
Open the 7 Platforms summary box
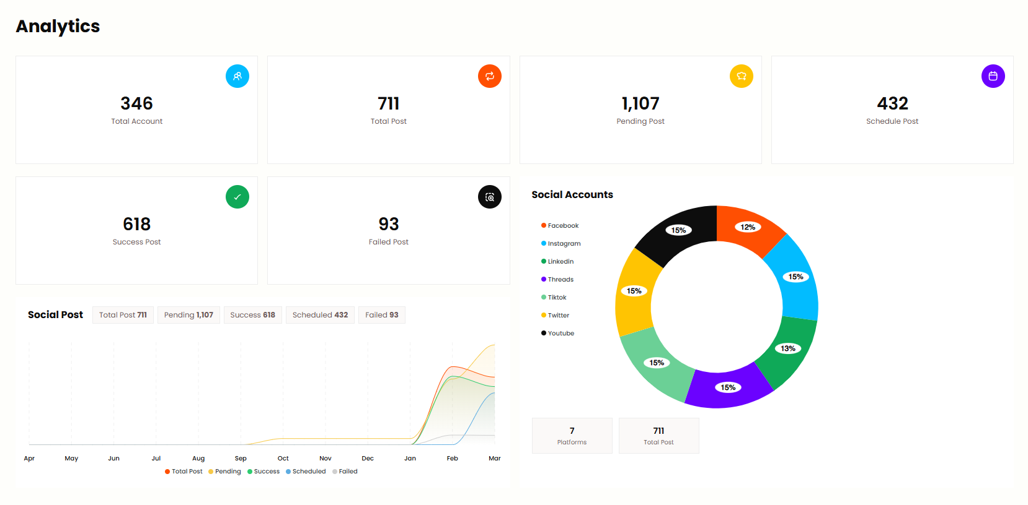click(x=572, y=436)
